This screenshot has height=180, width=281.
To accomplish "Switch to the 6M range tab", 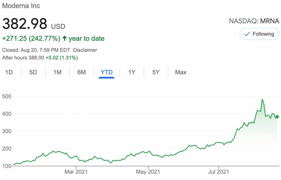I will [82, 72].
